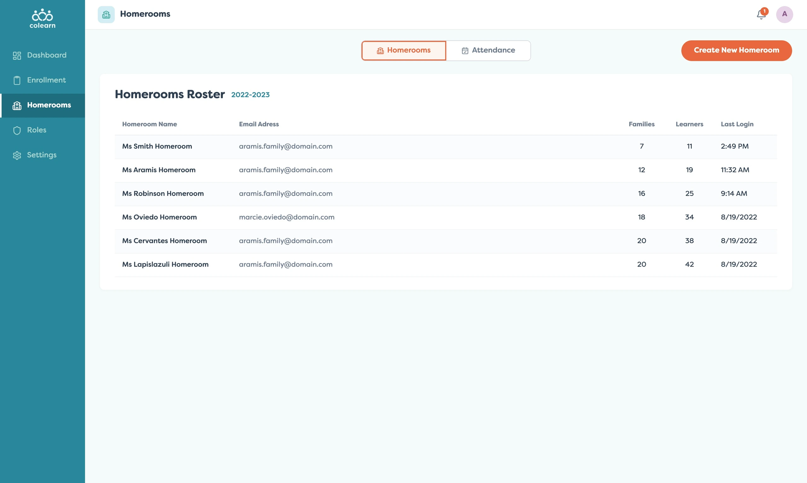
Task: Click the Homerooms building icon in sidebar
Action: (x=17, y=106)
